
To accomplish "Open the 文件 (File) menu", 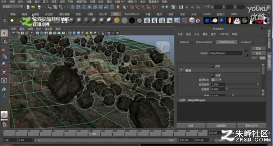I will tap(4, 2).
